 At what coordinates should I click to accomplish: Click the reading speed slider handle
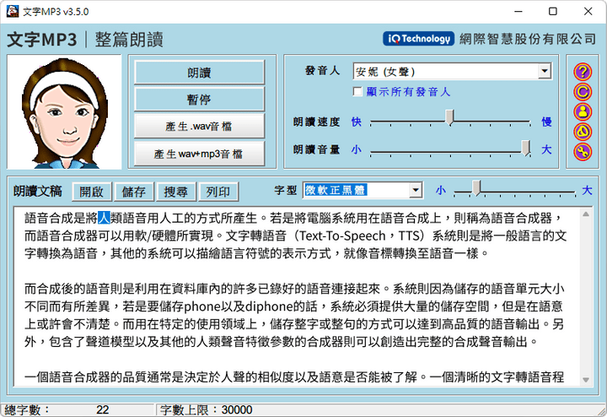449,117
